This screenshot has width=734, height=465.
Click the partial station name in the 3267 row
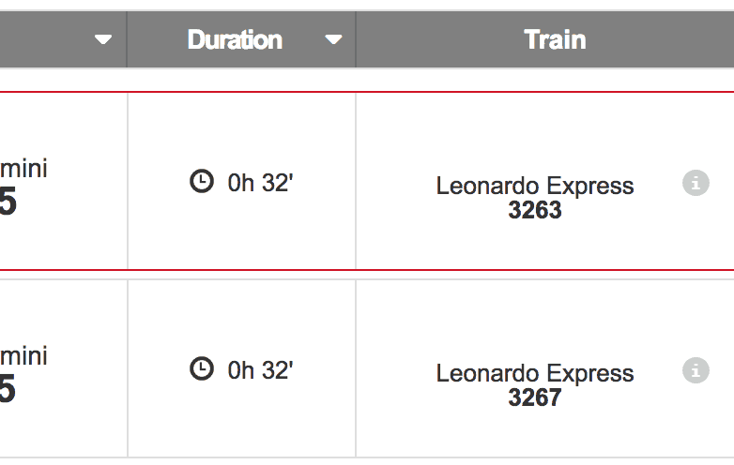pos(23,356)
